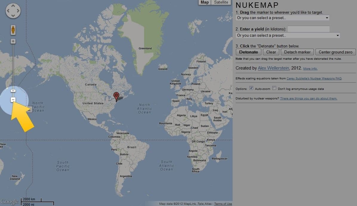The height and width of the screenshot is (206, 357).
Task: Click the South Africa map label
Action: click(x=196, y=170)
